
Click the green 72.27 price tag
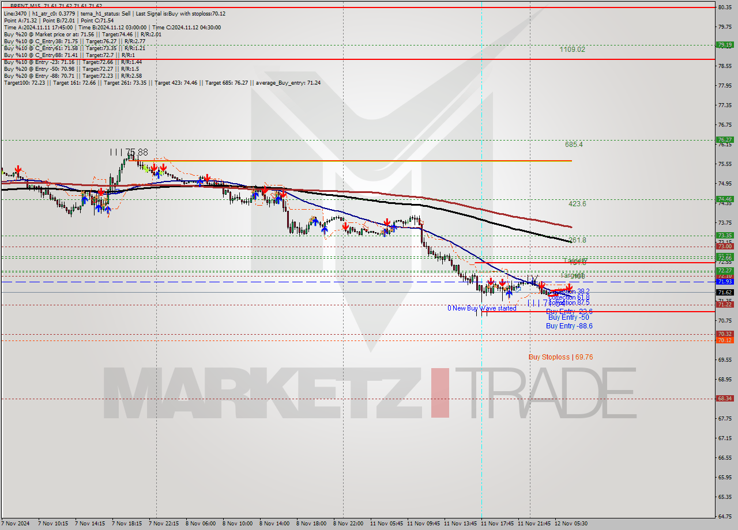pos(725,270)
